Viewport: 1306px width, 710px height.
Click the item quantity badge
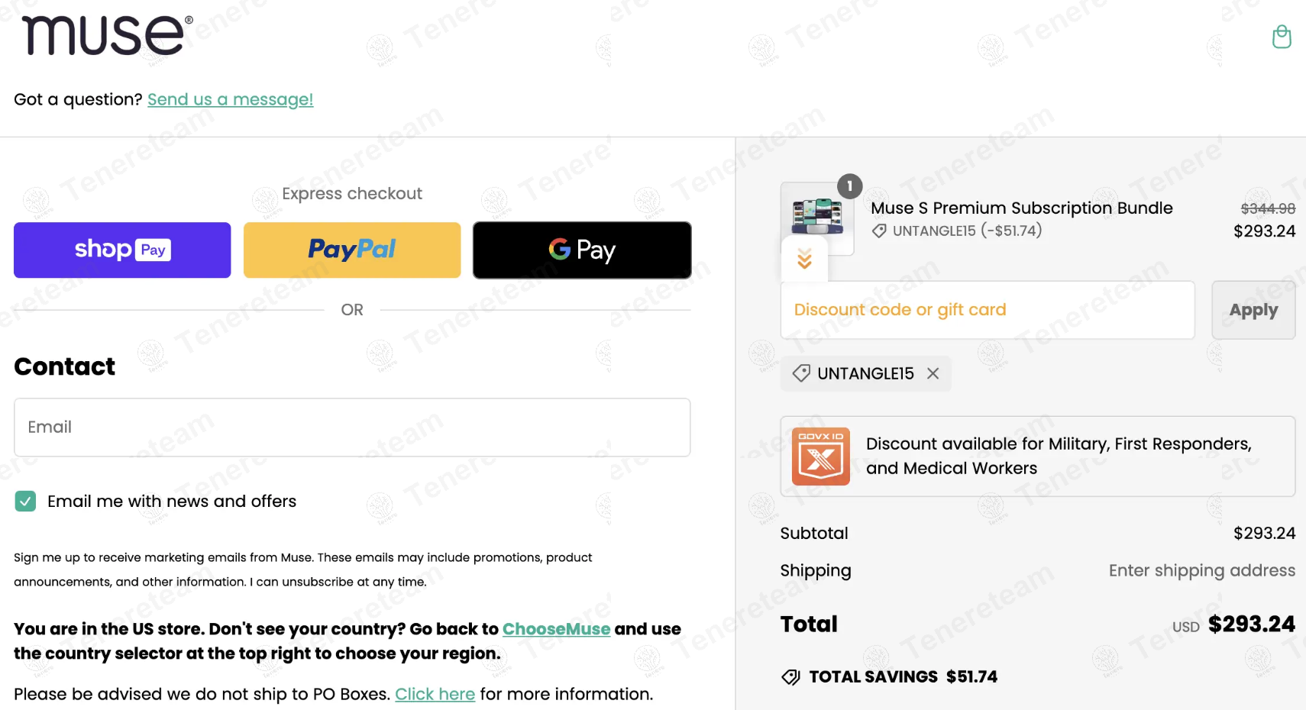[x=849, y=186]
